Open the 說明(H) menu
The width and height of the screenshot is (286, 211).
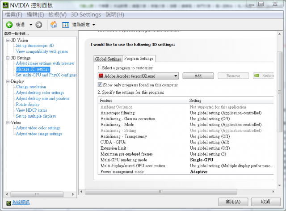[115, 14]
